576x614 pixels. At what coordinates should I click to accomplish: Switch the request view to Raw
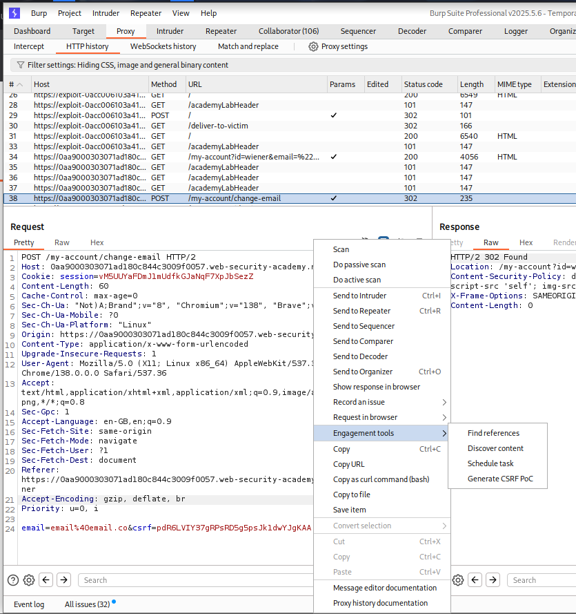pyautogui.click(x=62, y=243)
